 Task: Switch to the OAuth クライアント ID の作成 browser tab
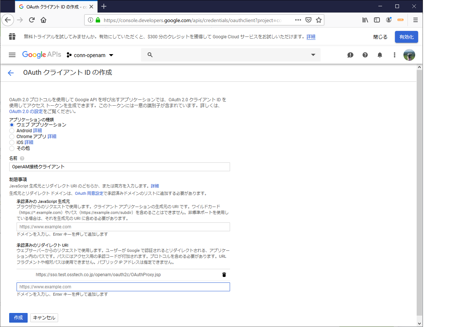[x=52, y=6]
